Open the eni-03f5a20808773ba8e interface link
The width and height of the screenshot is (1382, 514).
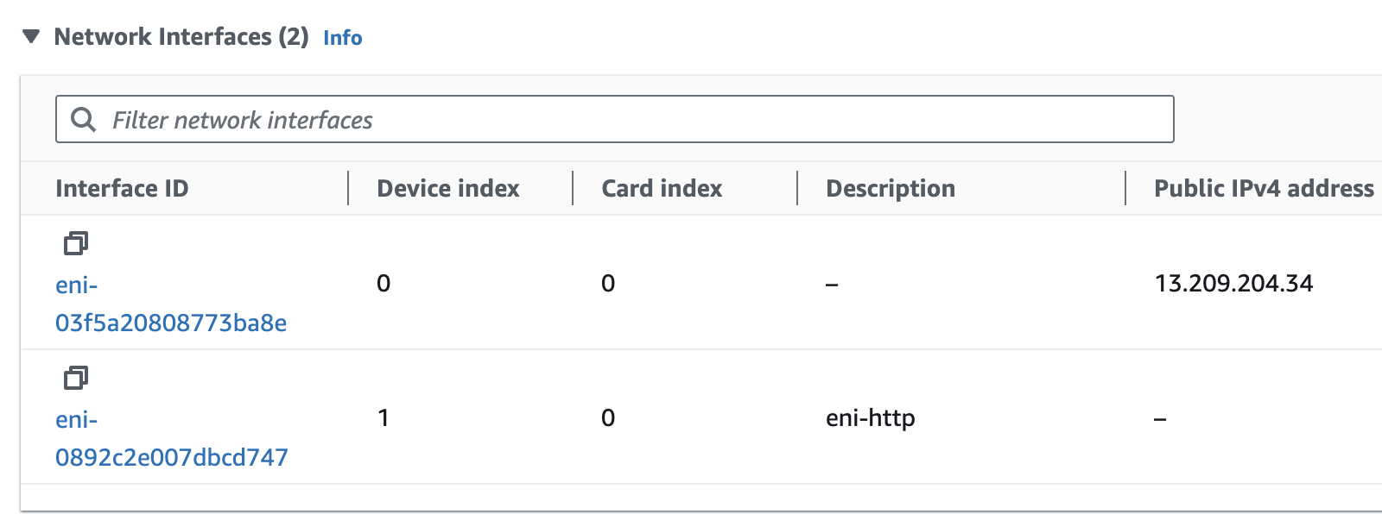[171, 304]
